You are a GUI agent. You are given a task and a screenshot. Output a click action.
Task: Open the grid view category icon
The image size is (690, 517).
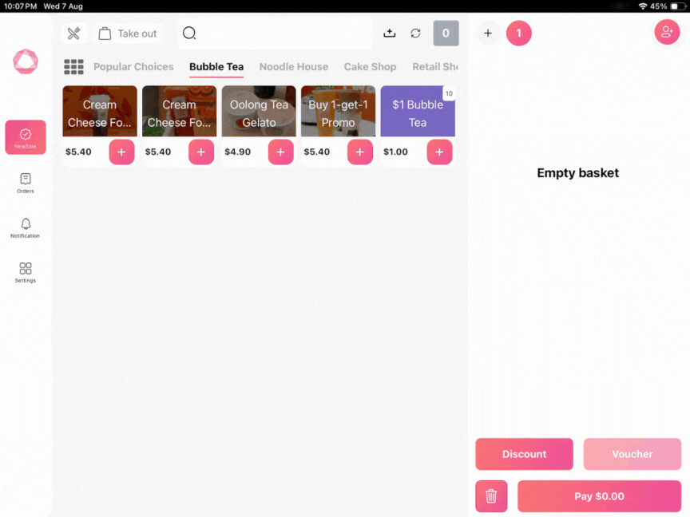click(x=73, y=67)
